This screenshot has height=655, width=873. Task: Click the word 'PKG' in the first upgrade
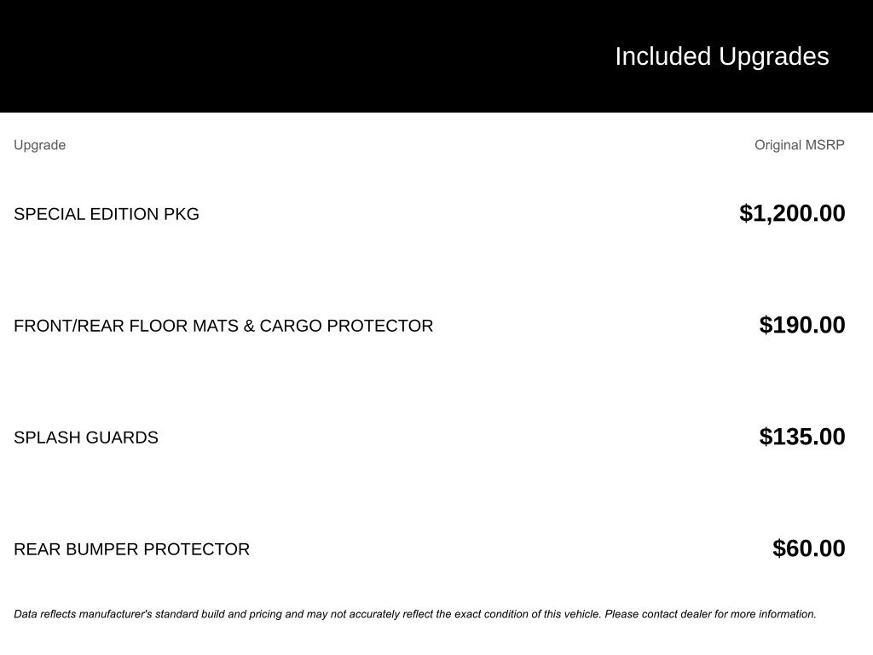point(182,214)
